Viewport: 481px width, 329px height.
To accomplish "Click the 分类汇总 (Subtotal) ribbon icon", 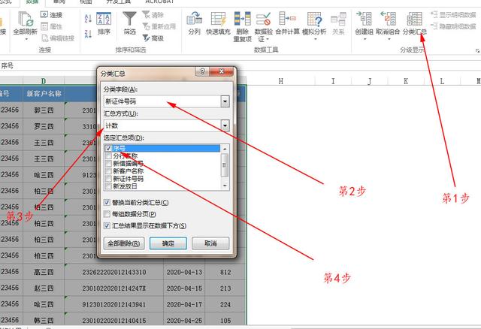I will (414, 19).
